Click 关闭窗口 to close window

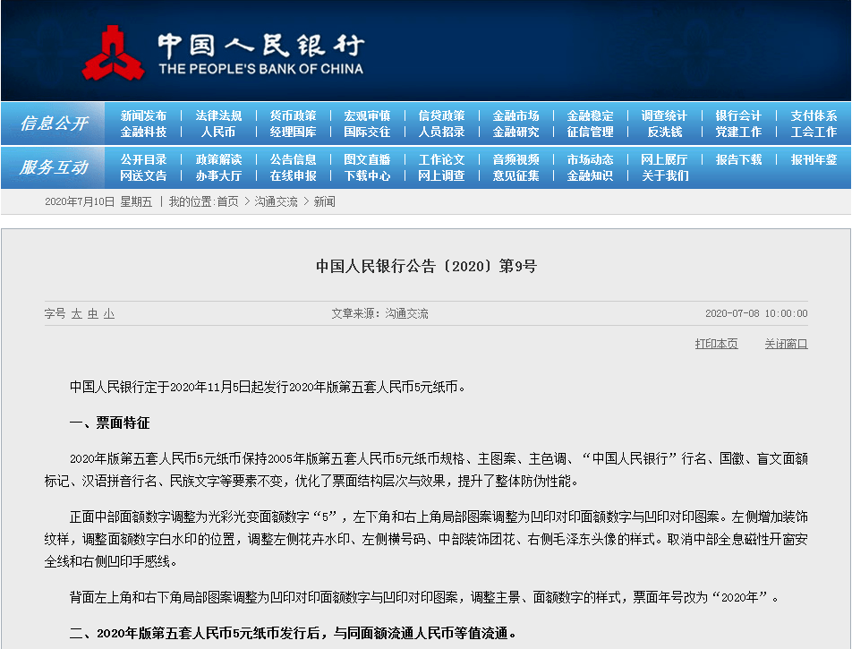point(787,344)
